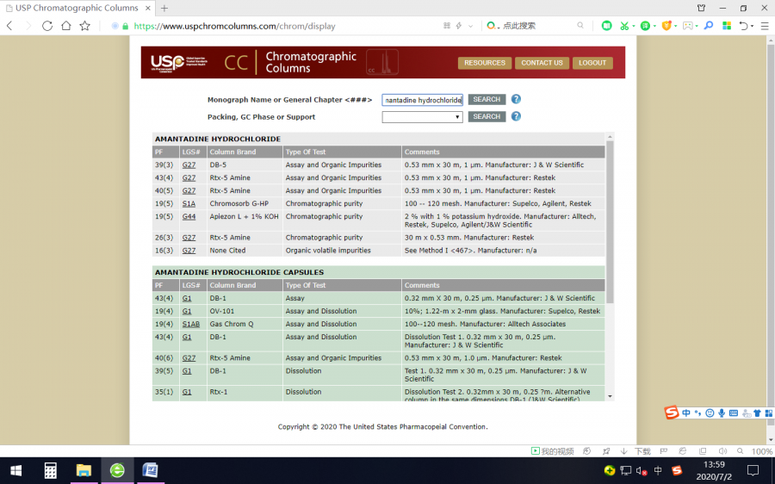
Task: Open the G44 link for Apiezon L
Action: [189, 217]
